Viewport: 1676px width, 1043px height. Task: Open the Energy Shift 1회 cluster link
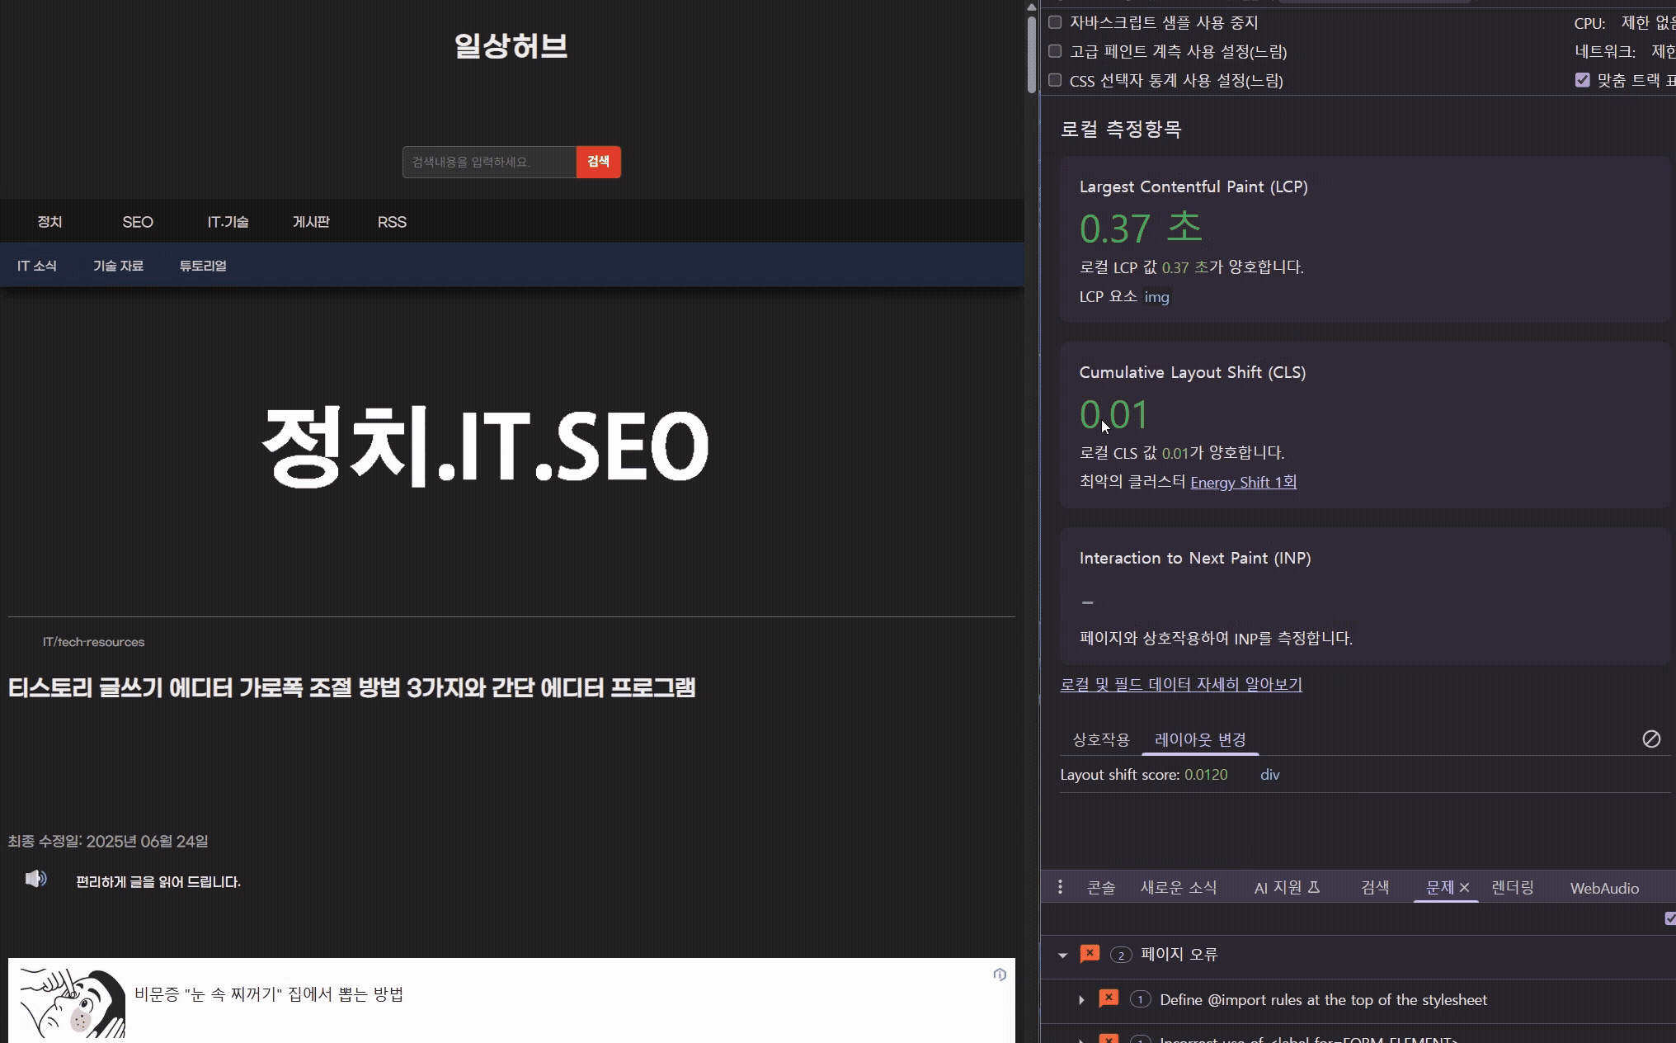[1243, 482]
